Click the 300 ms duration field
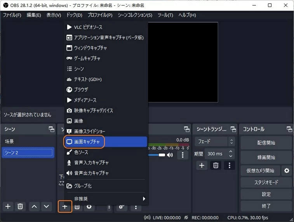This screenshot has width=294, height=222. [x=216, y=154]
